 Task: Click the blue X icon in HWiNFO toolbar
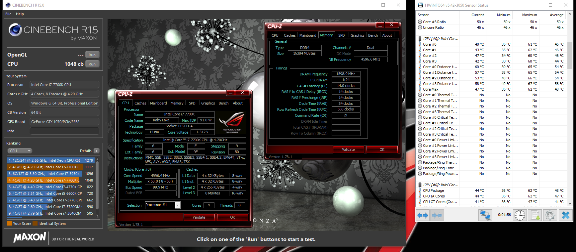566,215
